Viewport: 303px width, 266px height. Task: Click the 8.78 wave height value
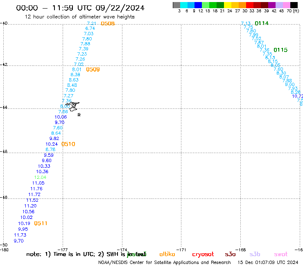(x=50, y=149)
